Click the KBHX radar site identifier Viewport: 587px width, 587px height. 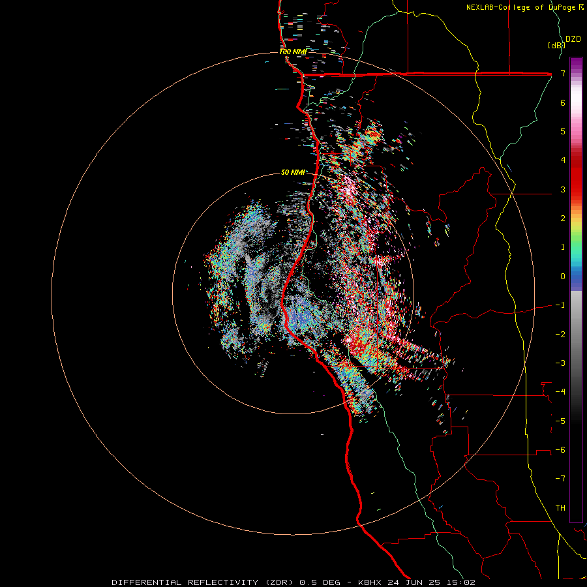click(x=370, y=582)
